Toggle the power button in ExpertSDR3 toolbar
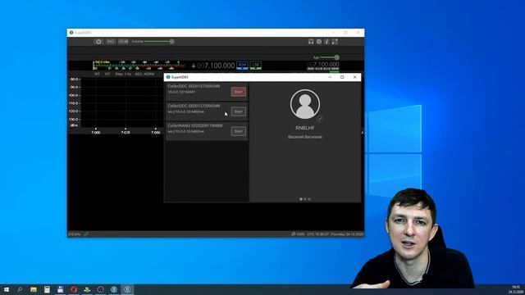 coord(98,42)
